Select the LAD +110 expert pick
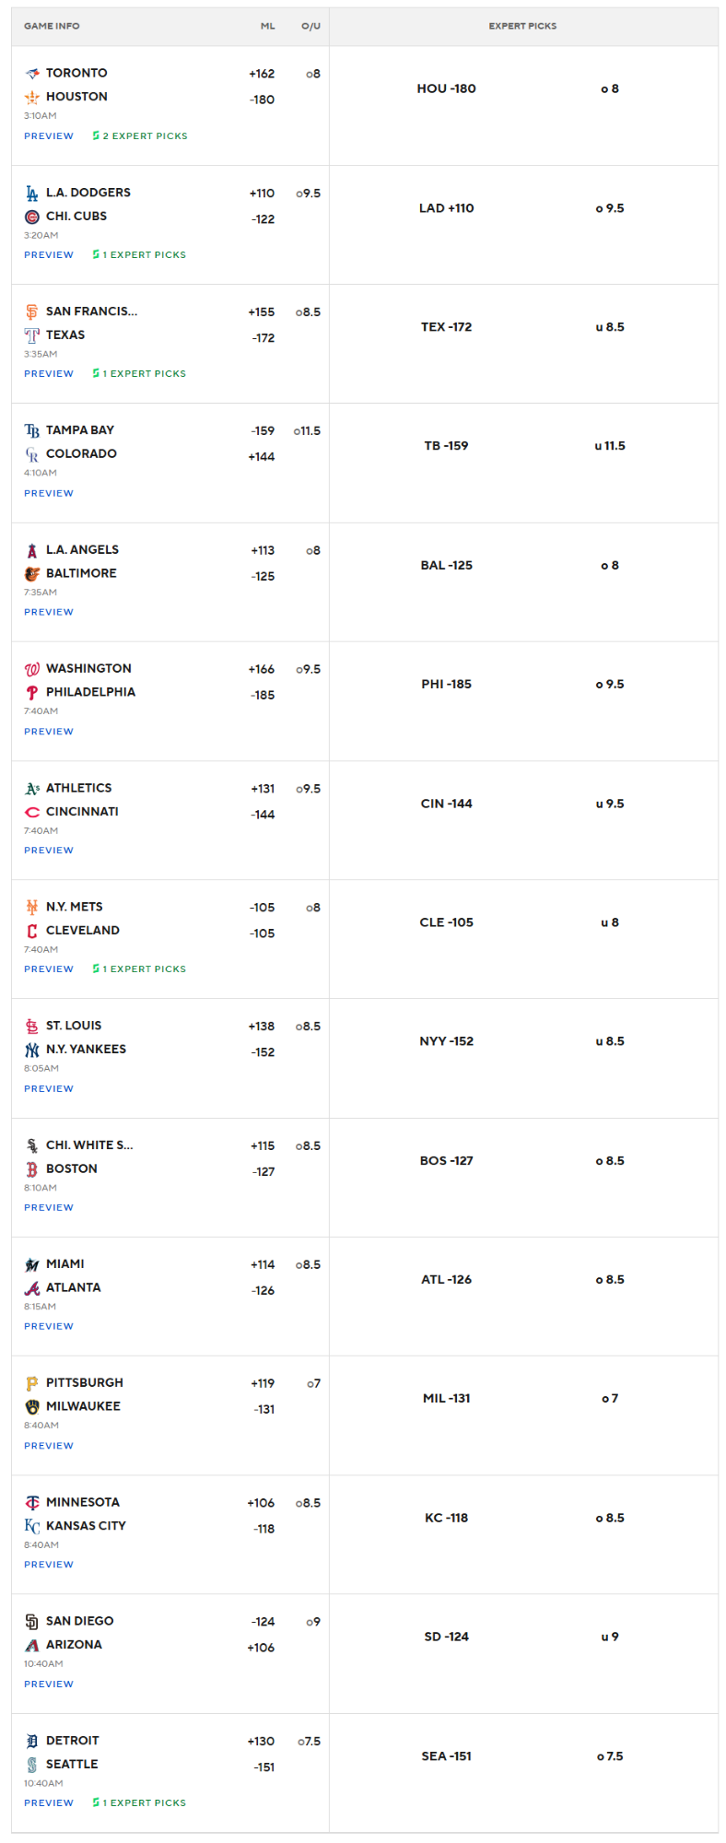 [x=447, y=208]
